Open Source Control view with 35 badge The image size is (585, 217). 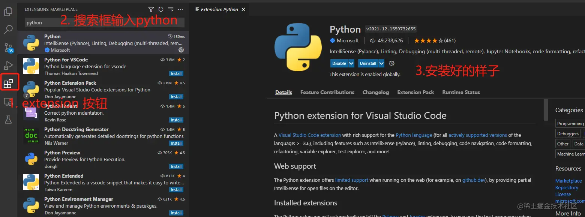point(8,48)
